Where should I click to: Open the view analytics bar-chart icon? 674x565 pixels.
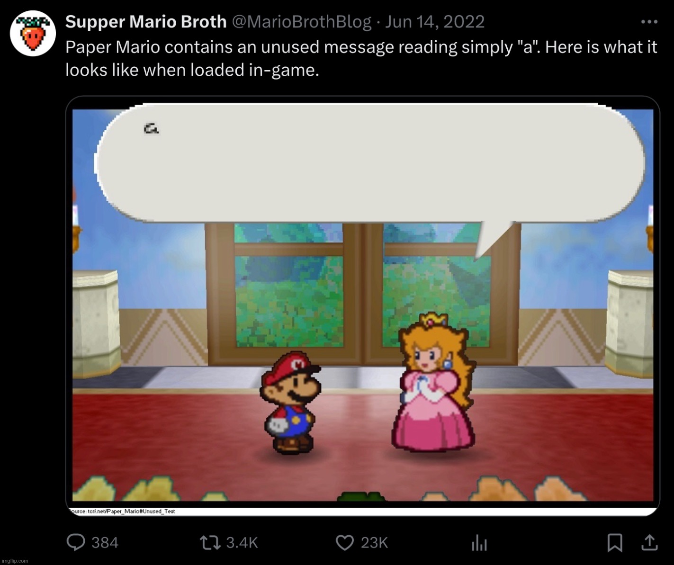coord(479,543)
